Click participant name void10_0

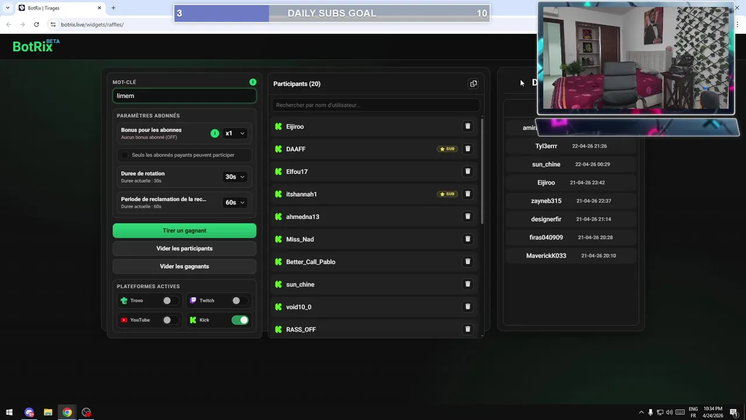(x=298, y=307)
